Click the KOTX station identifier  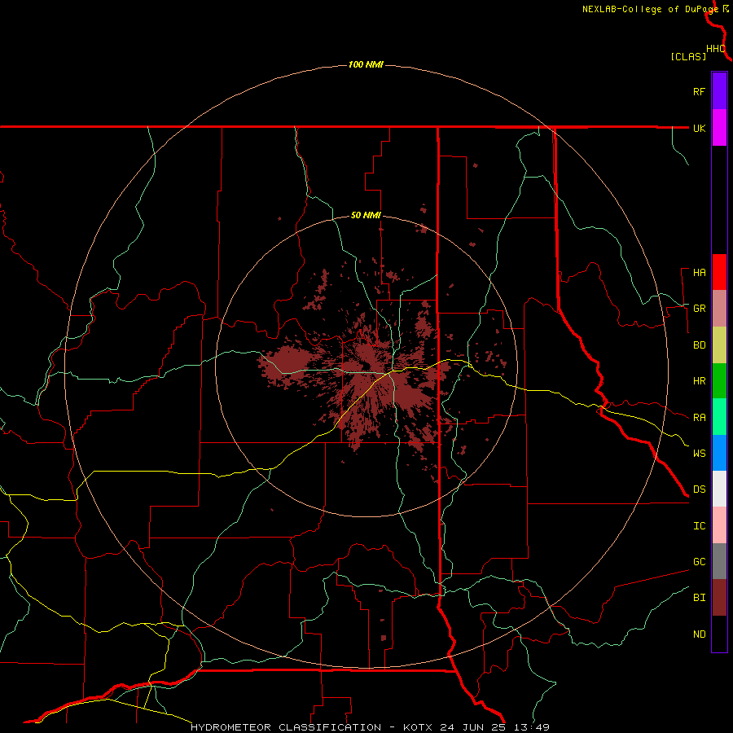click(418, 727)
